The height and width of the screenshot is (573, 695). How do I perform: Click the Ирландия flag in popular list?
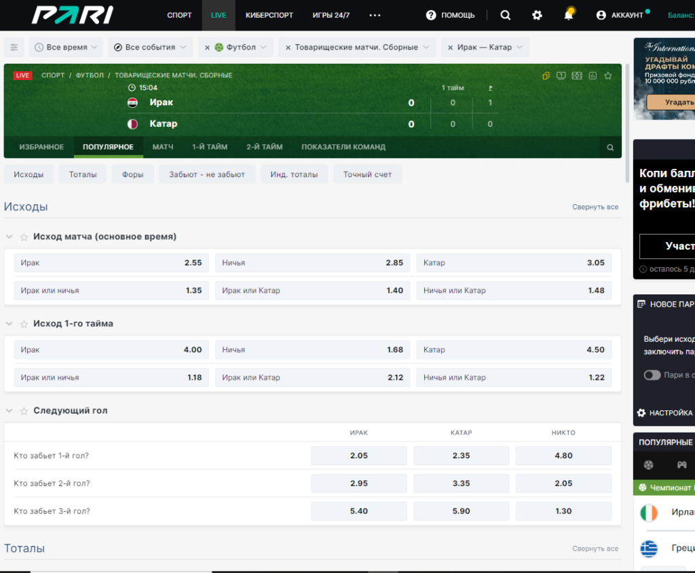coord(649,513)
